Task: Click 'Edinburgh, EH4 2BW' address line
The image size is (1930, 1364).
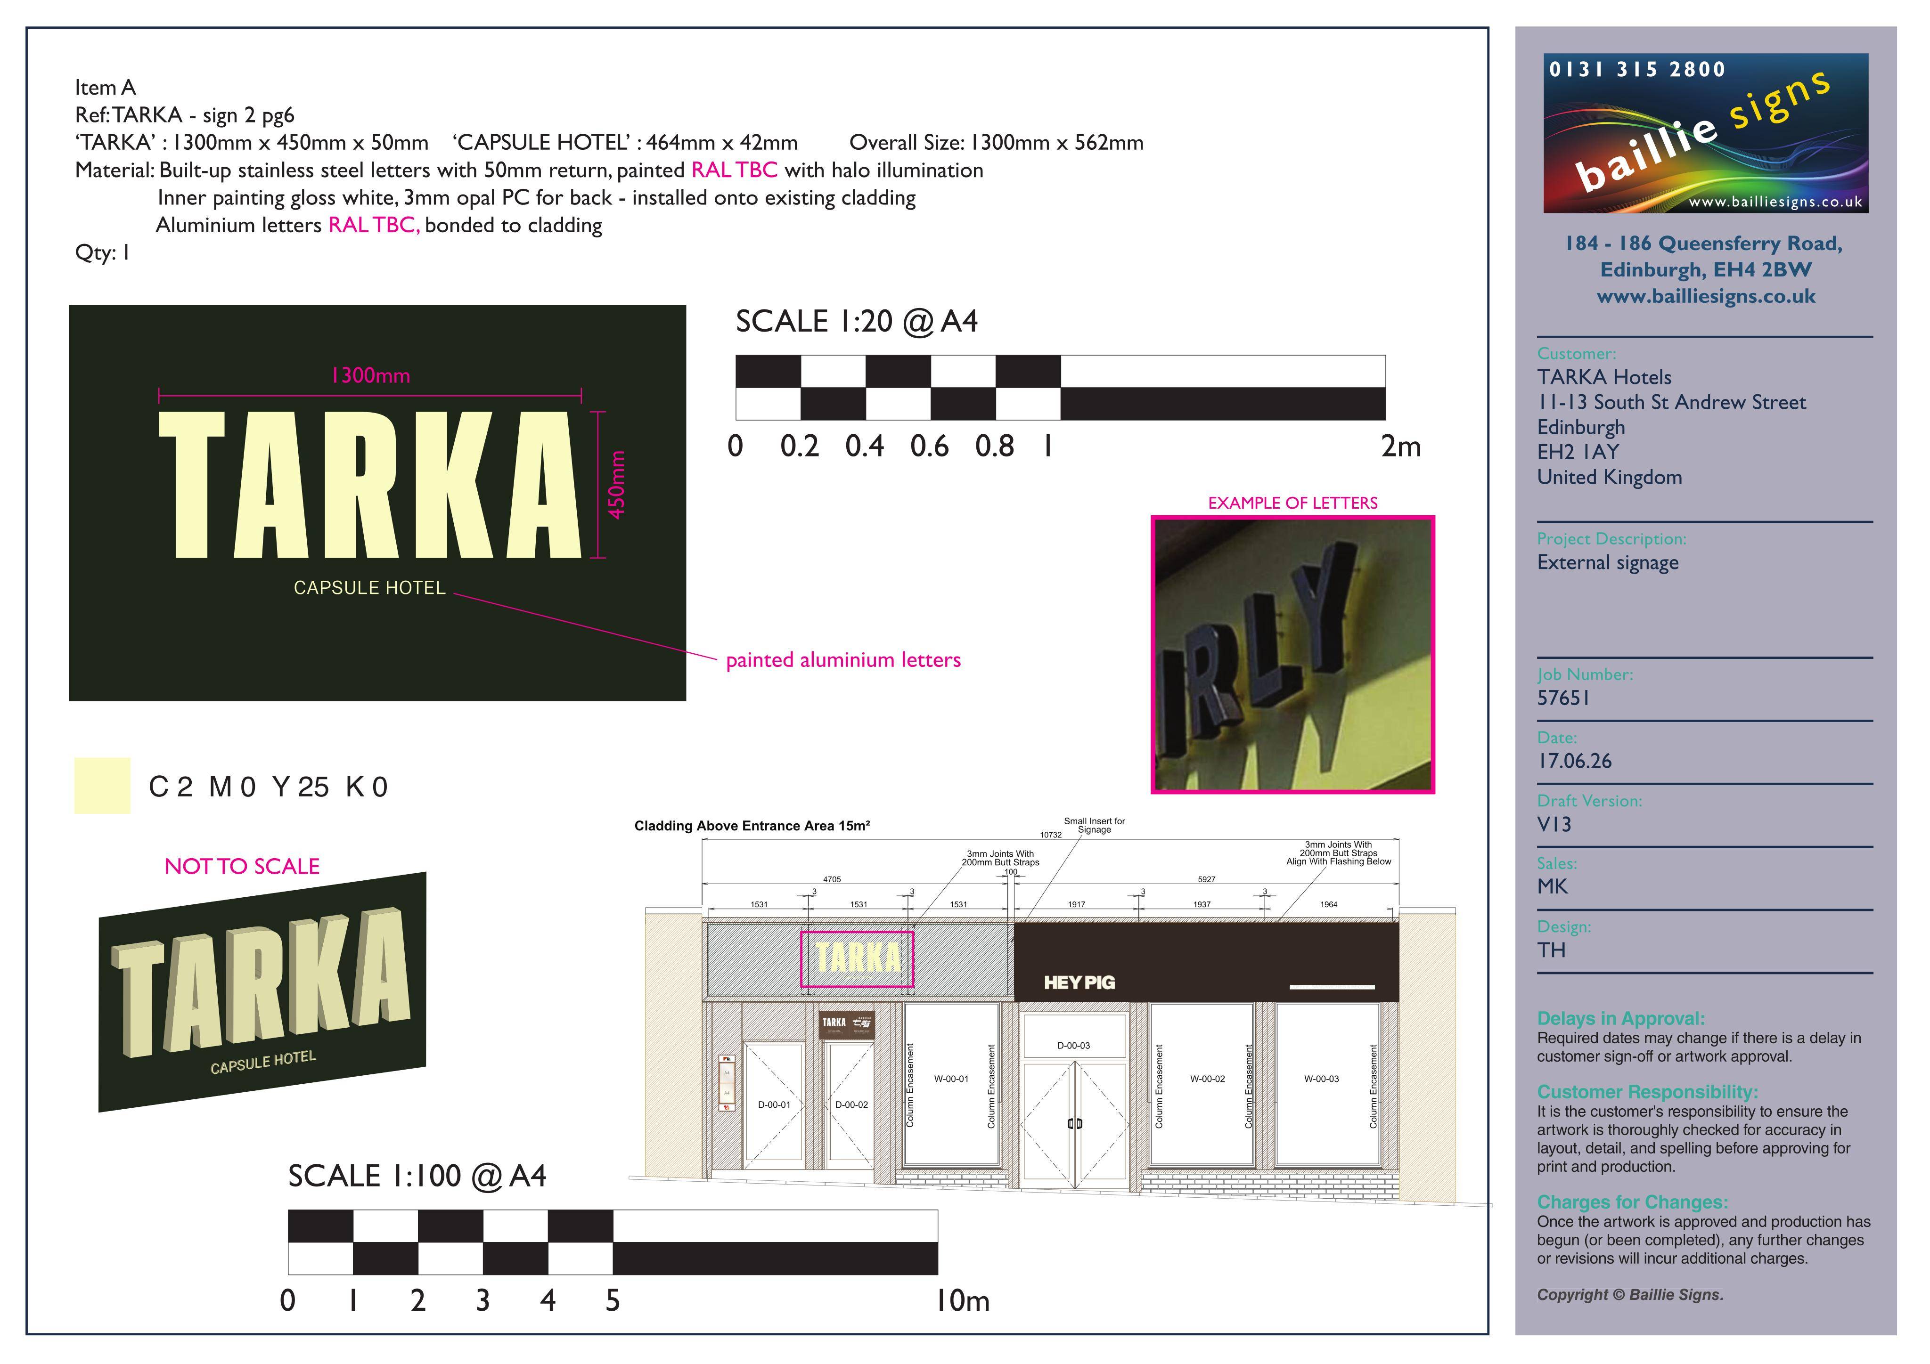Action: pos(1706,270)
